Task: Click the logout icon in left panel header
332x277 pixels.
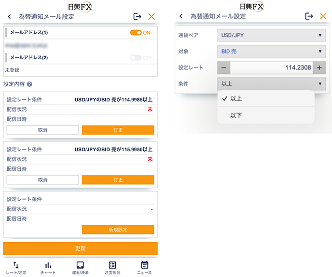Action: click(137, 17)
